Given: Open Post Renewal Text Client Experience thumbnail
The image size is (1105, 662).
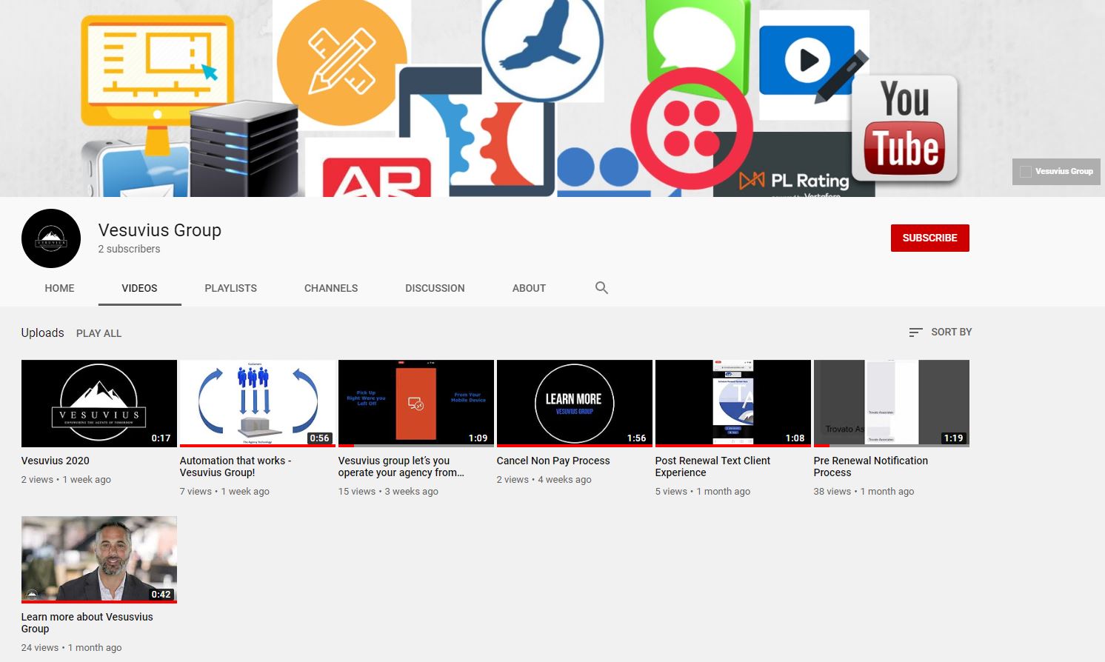Looking at the screenshot, I should point(733,403).
